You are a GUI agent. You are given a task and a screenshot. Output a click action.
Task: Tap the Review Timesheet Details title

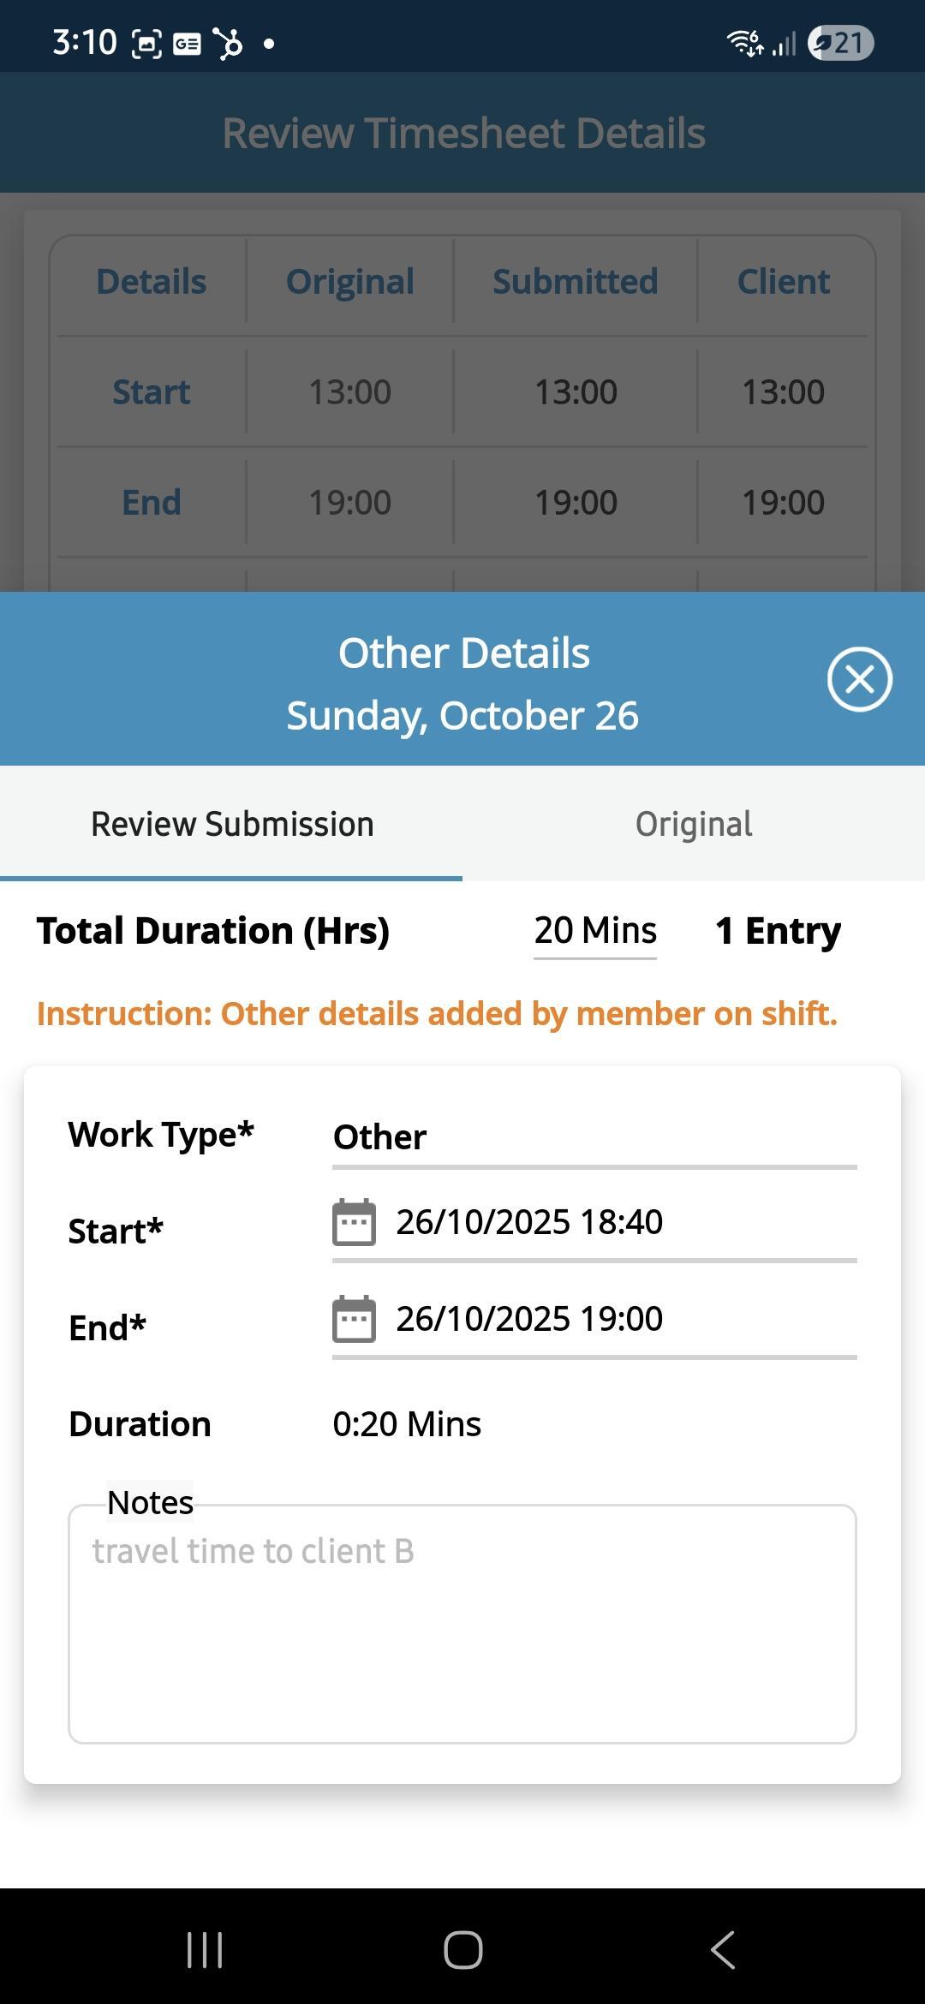463,134
